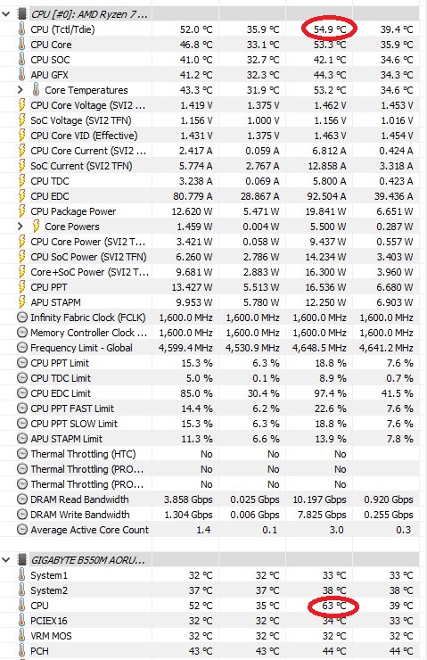This screenshot has width=427, height=660.
Task: Click the thermometer icon next to APU GFX
Action: 21,75
